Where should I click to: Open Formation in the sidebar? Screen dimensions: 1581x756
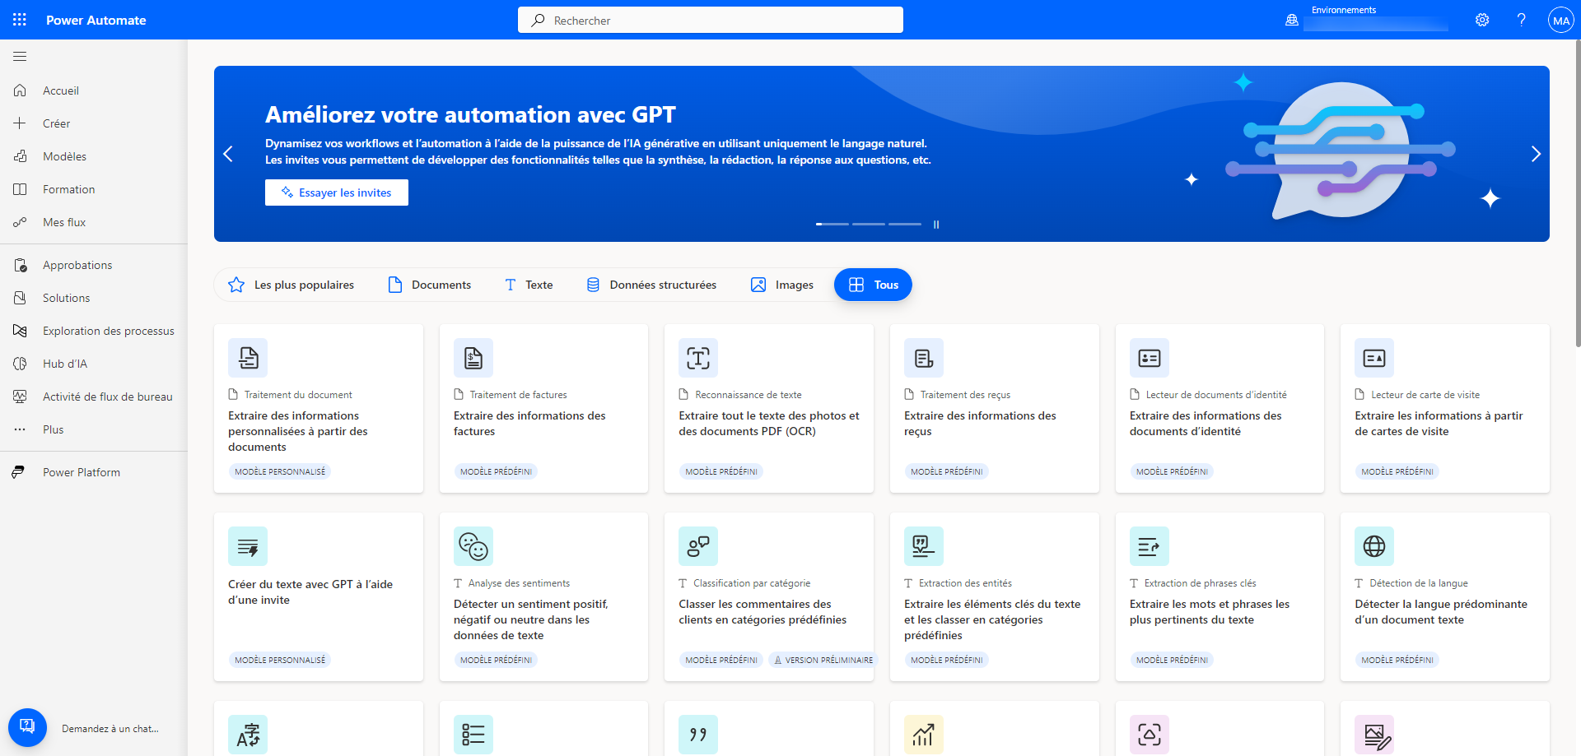point(94,189)
